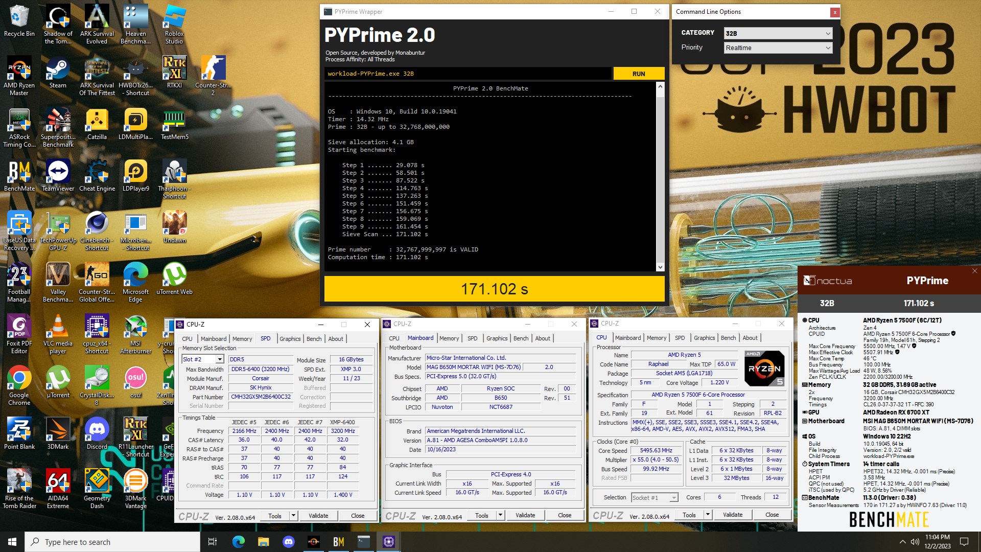This screenshot has width=981, height=552.
Task: Close the BenchMate PYPrime result overlay
Action: (974, 271)
